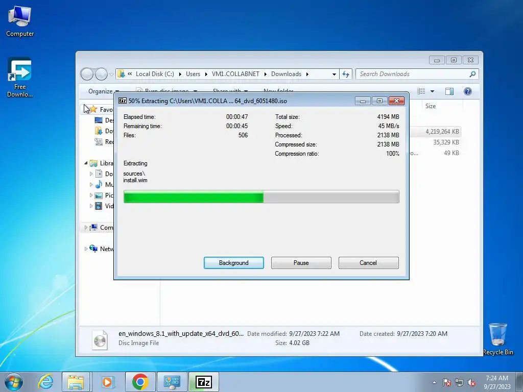The height and width of the screenshot is (392, 523).
Task: Click the 7z icon in dialog title
Action: 123,101
